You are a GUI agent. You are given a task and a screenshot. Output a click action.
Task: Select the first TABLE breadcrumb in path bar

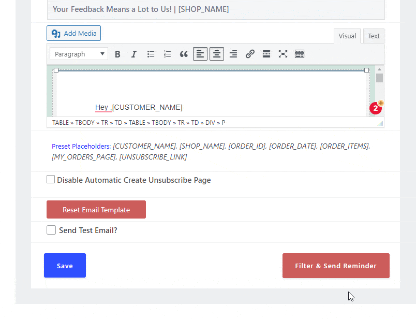click(61, 123)
